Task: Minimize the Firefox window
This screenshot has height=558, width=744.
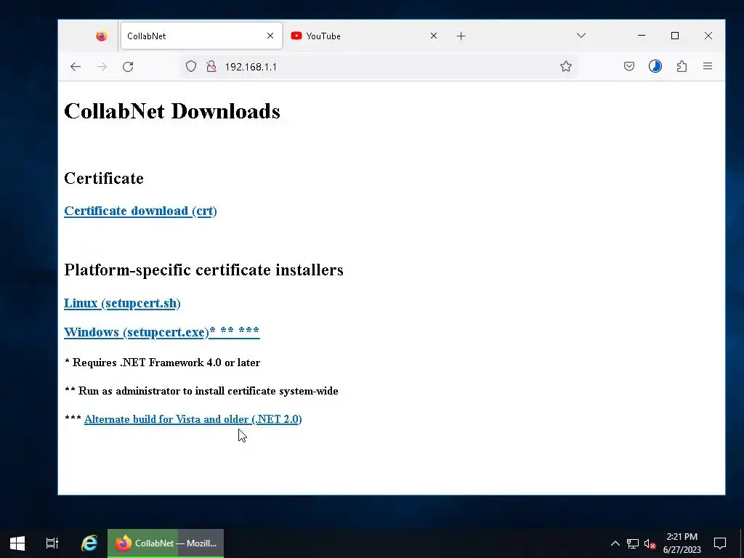Action: [x=642, y=36]
